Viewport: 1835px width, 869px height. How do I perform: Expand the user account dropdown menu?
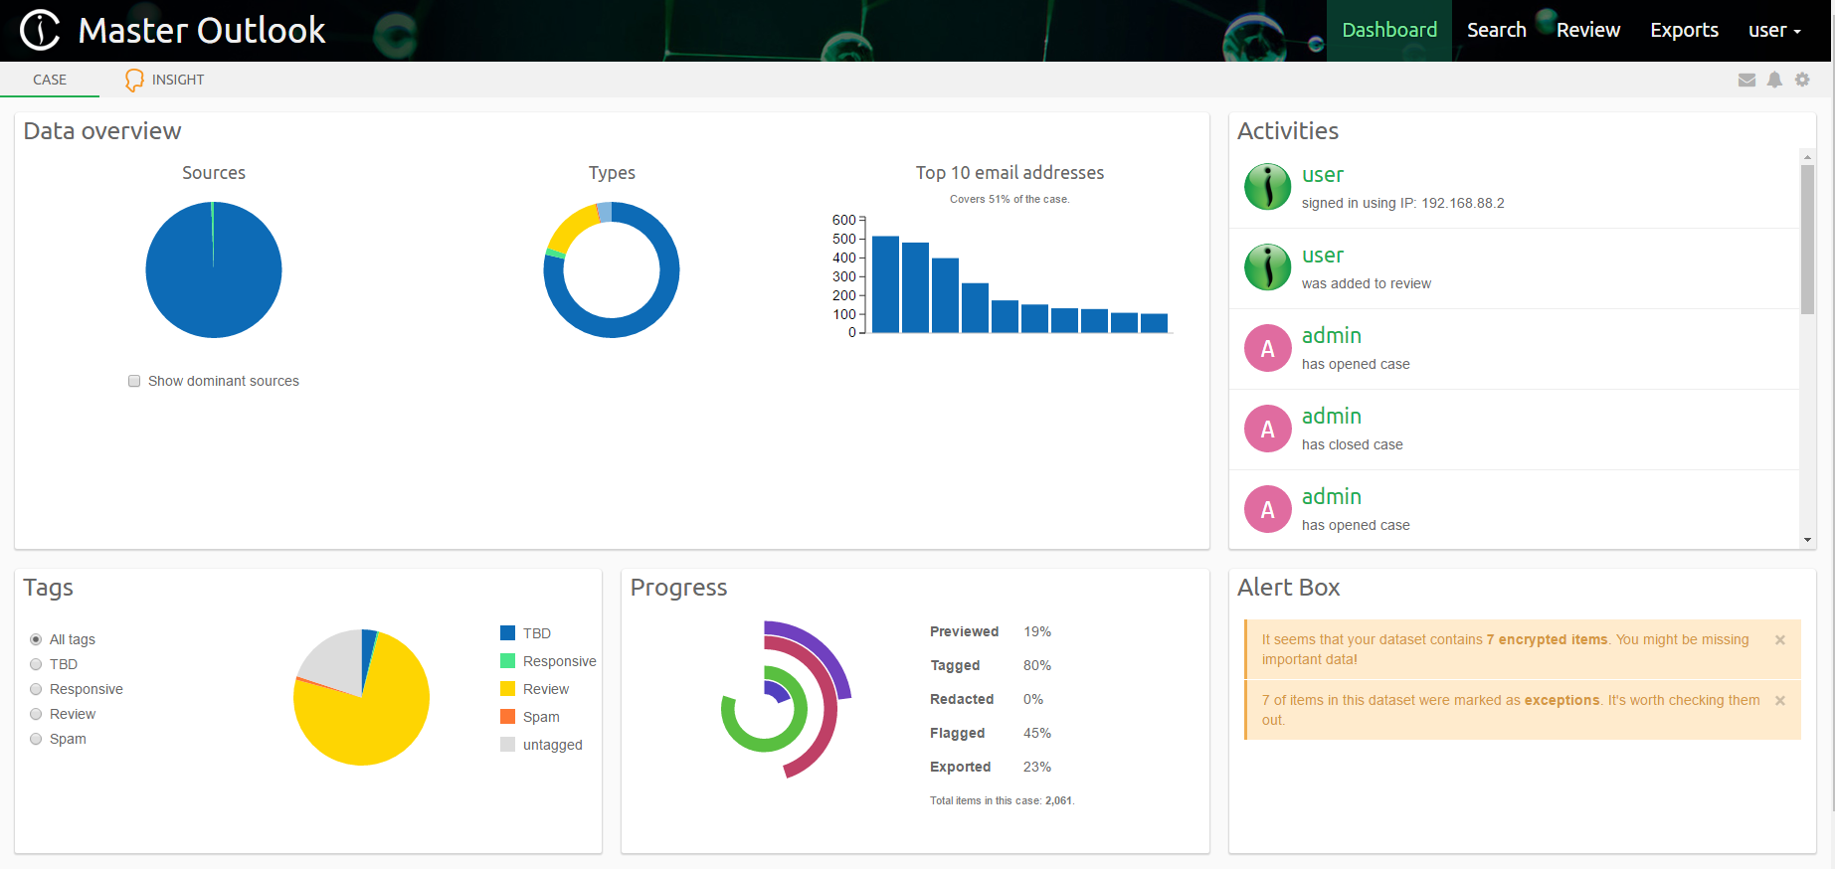pos(1774,31)
